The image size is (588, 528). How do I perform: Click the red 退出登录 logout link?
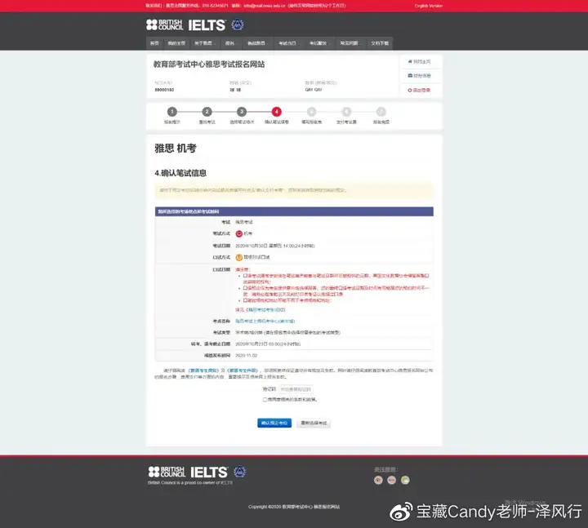click(x=419, y=90)
